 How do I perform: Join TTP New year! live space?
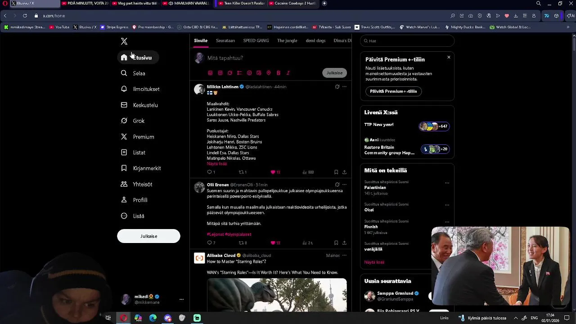407,126
